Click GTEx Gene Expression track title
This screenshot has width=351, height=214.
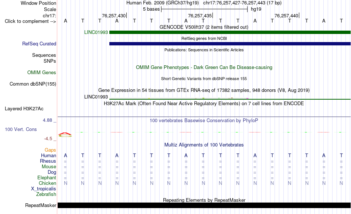[204, 90]
